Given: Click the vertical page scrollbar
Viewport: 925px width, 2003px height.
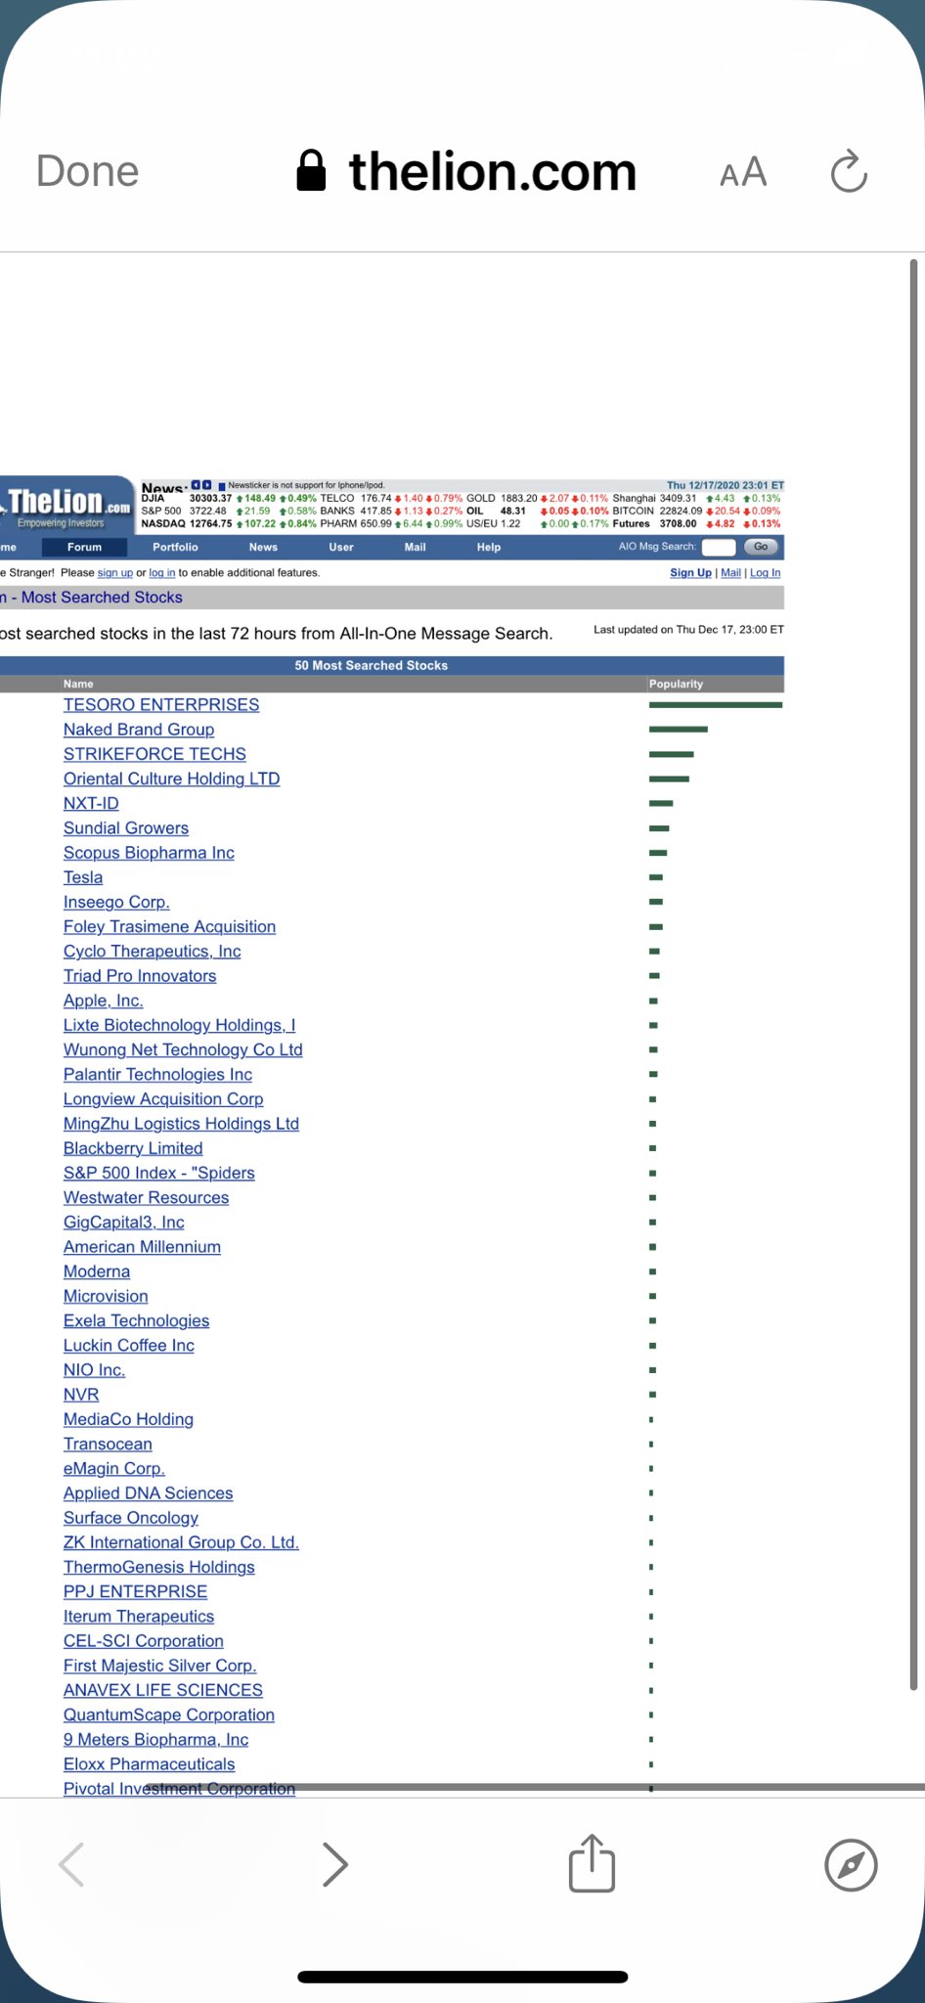Looking at the screenshot, I should (x=913, y=974).
